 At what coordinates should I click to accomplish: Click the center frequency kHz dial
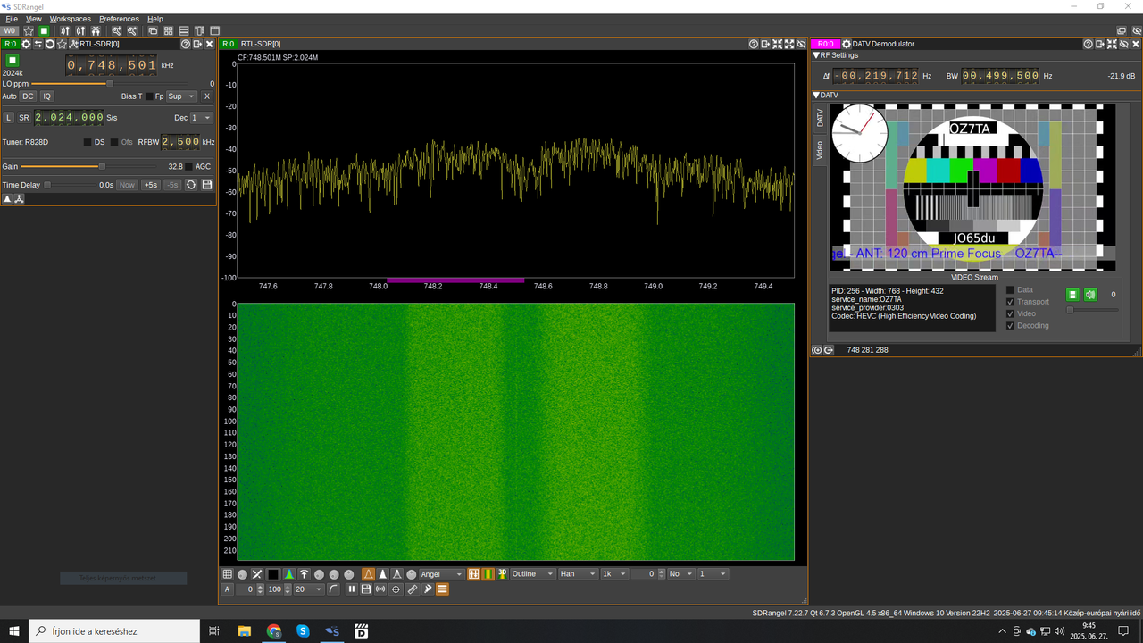tap(112, 65)
